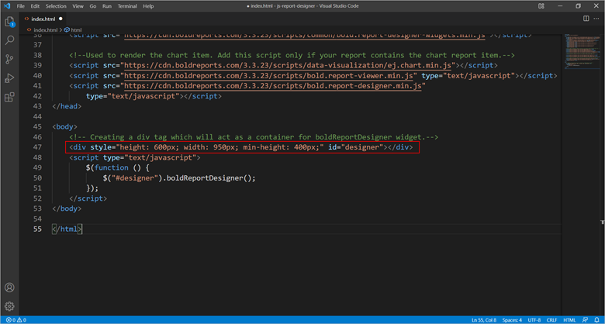
Task: Click the opening body tag on line 45
Action: (x=65, y=126)
